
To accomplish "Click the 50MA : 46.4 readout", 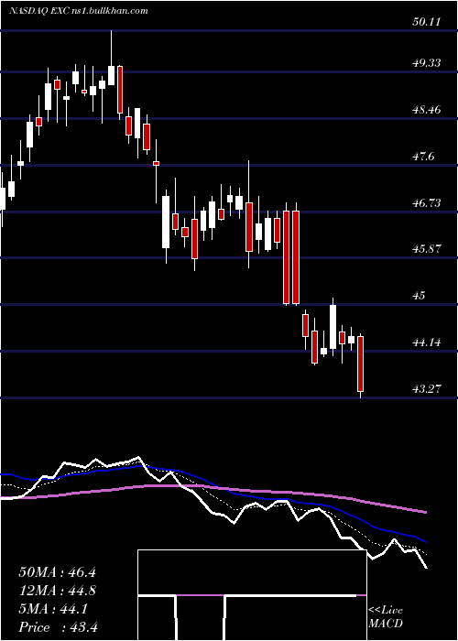I will point(57,572).
